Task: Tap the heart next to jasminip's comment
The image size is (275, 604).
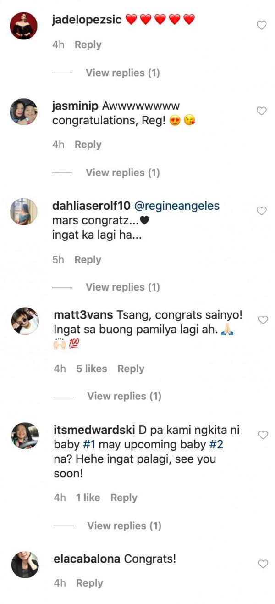Action: (x=261, y=111)
